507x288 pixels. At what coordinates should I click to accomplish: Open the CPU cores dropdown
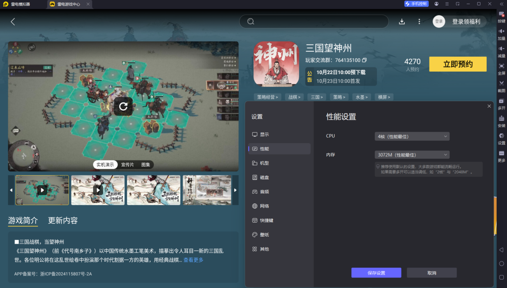coord(412,136)
